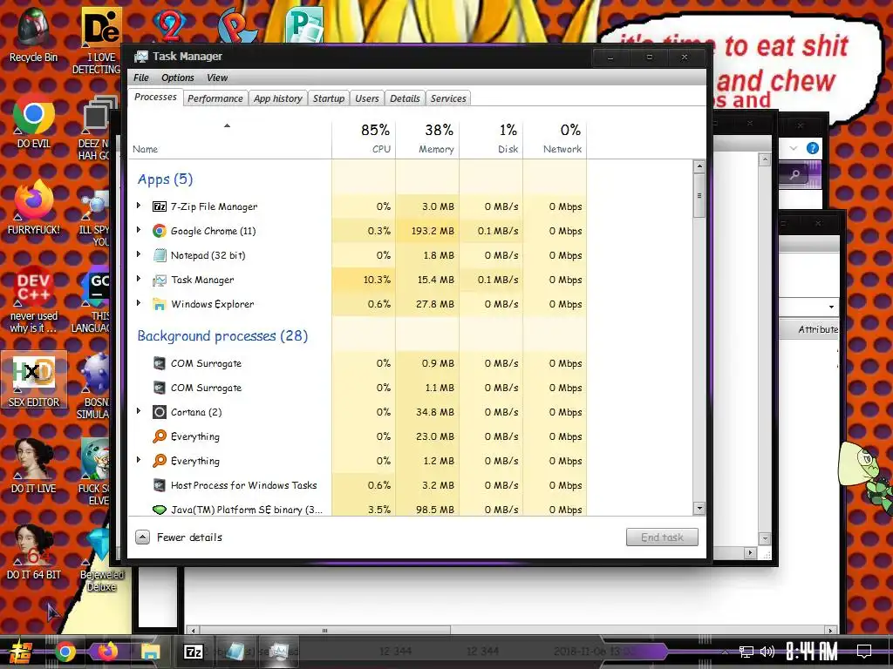Select the Notepad (32 bit) process icon
This screenshot has width=893, height=669.
point(160,255)
